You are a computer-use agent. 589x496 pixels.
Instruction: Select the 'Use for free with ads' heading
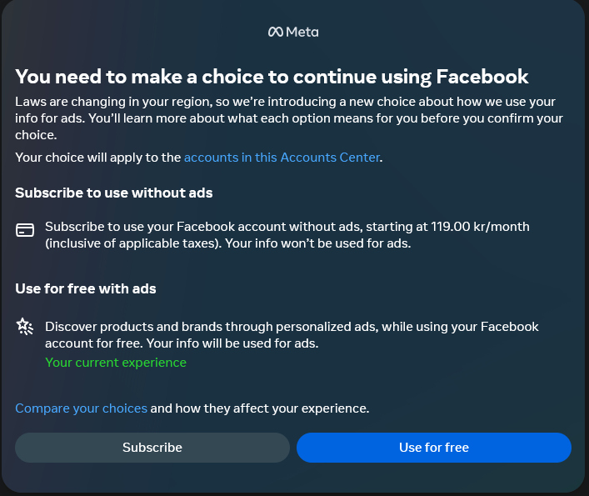(x=86, y=289)
